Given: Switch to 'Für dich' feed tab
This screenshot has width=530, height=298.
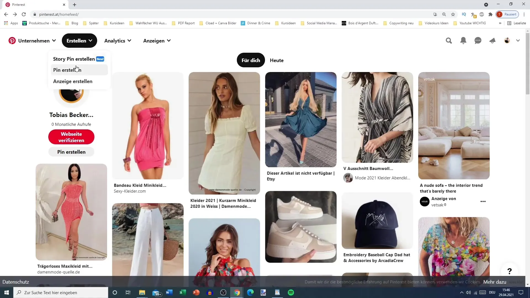Looking at the screenshot, I should coord(251,60).
